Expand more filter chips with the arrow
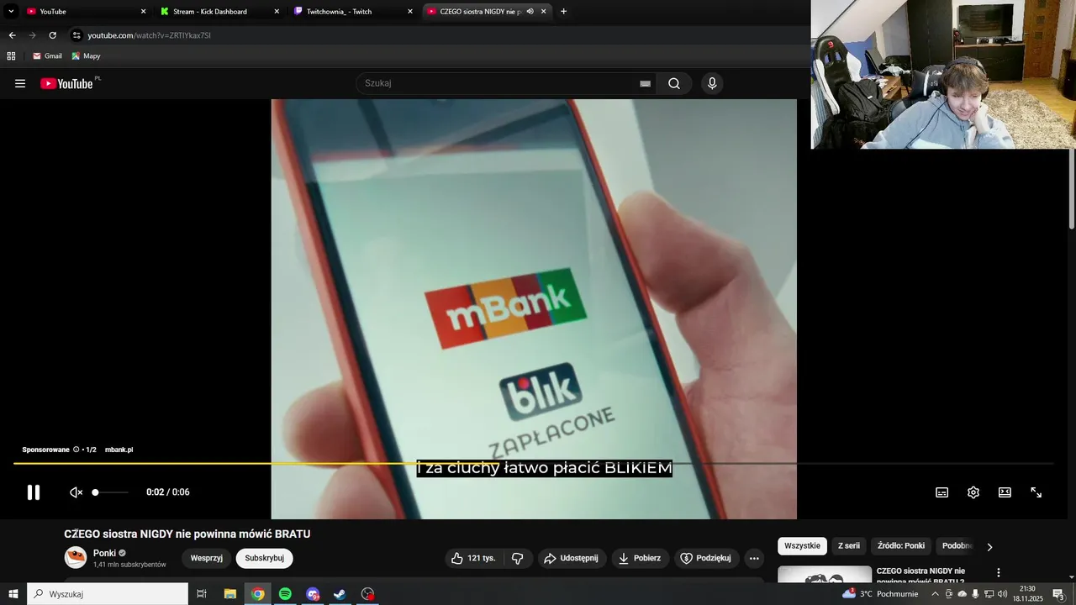1076x605 pixels. pyautogui.click(x=989, y=546)
